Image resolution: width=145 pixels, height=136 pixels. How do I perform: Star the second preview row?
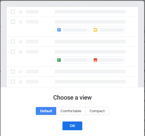pos(20,22)
